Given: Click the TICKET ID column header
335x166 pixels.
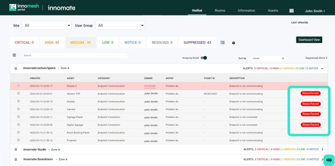Looking at the screenshot, I should pos(209,78).
